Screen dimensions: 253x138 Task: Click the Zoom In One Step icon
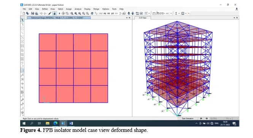[83, 13]
